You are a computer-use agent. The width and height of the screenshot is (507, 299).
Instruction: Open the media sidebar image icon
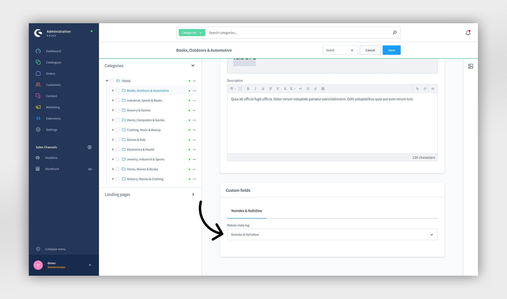click(x=471, y=66)
